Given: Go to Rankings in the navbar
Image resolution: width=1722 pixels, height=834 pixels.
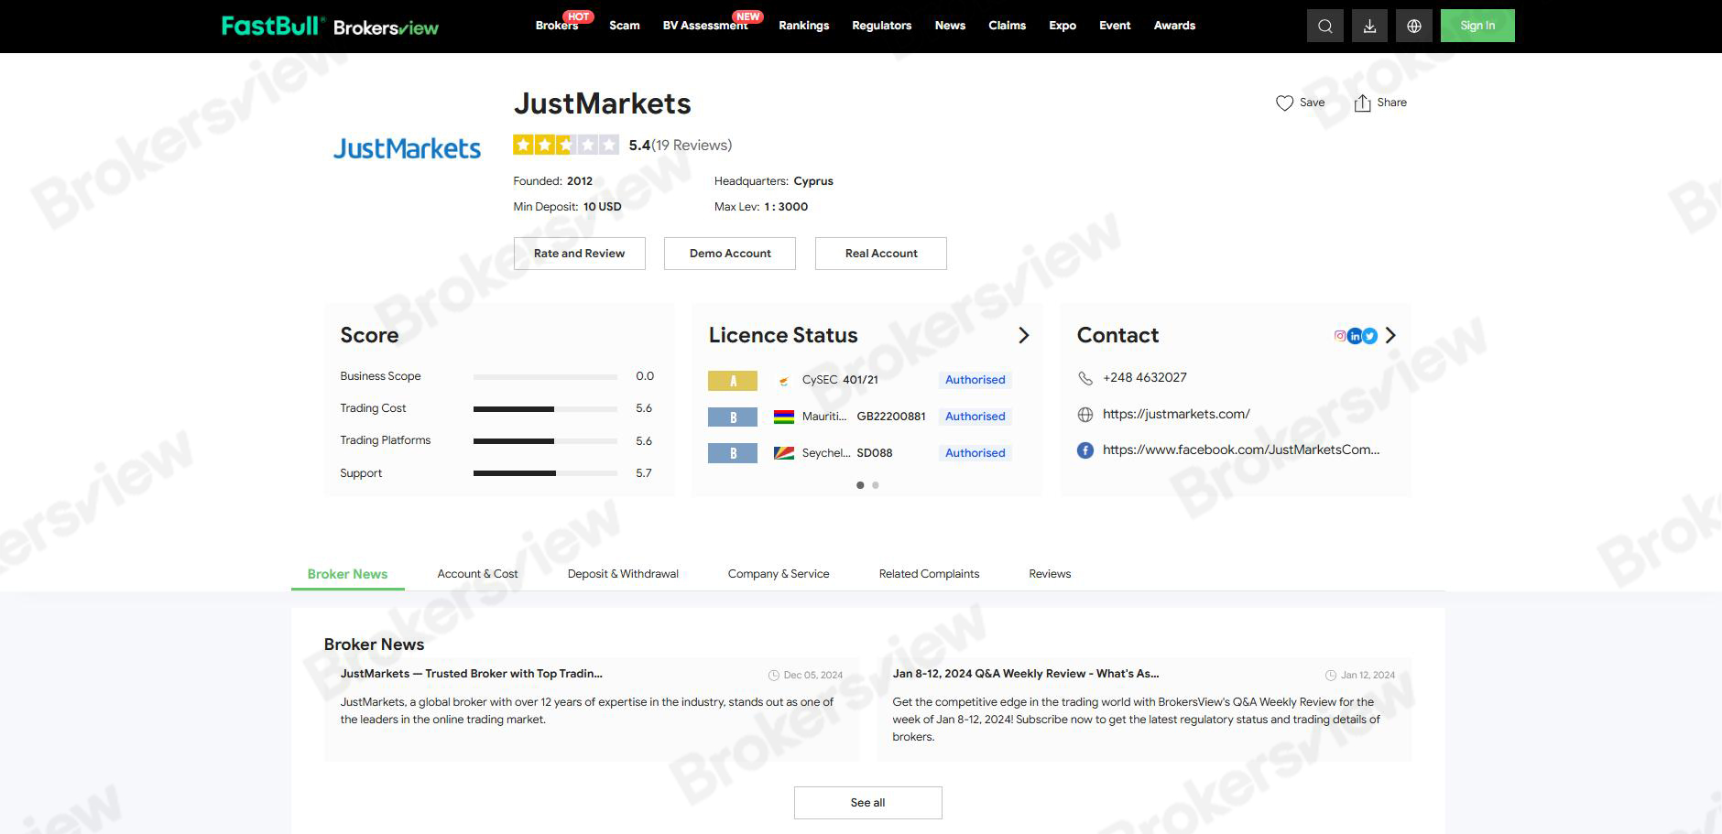Looking at the screenshot, I should pos(804,26).
